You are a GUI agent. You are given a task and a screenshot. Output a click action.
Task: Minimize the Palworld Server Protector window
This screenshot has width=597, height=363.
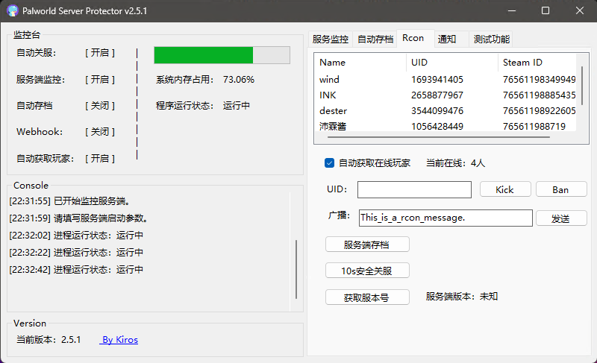click(512, 10)
